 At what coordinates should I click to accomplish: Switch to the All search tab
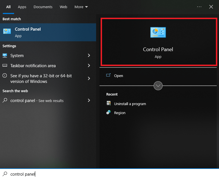coord(8,7)
